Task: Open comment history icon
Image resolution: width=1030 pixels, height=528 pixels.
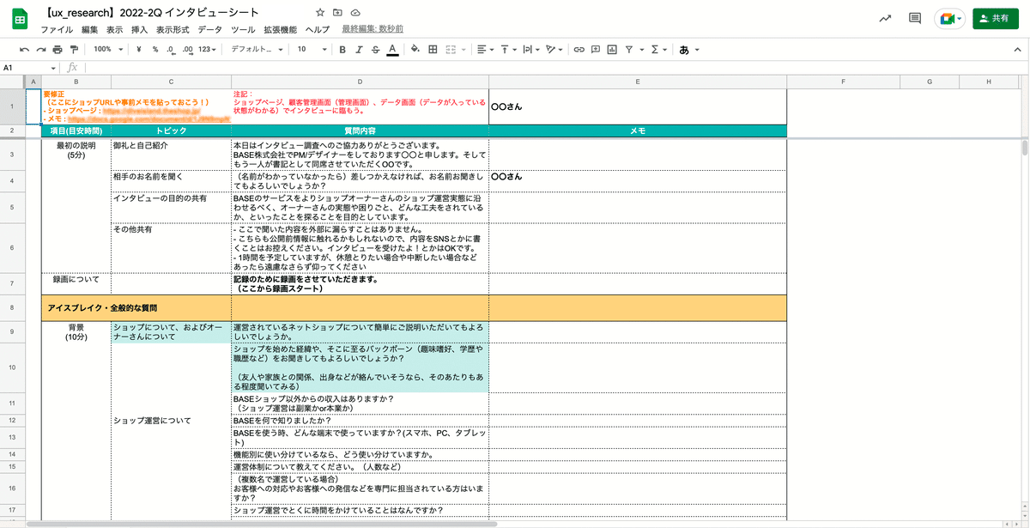Action: (915, 19)
